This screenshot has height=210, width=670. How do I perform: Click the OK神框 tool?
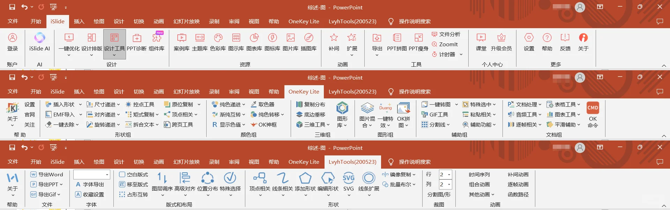263,124
